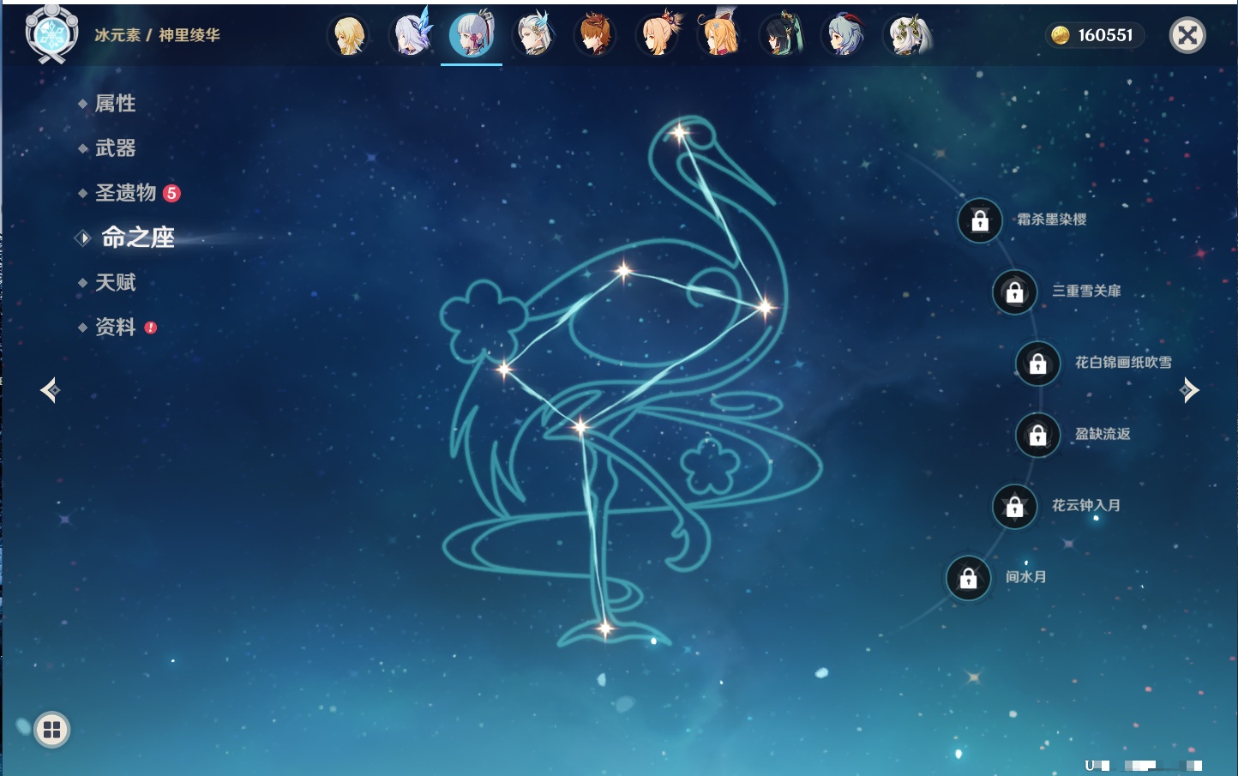Click the star beside the large flower outline
Screen dimensions: 1238x776
point(505,370)
